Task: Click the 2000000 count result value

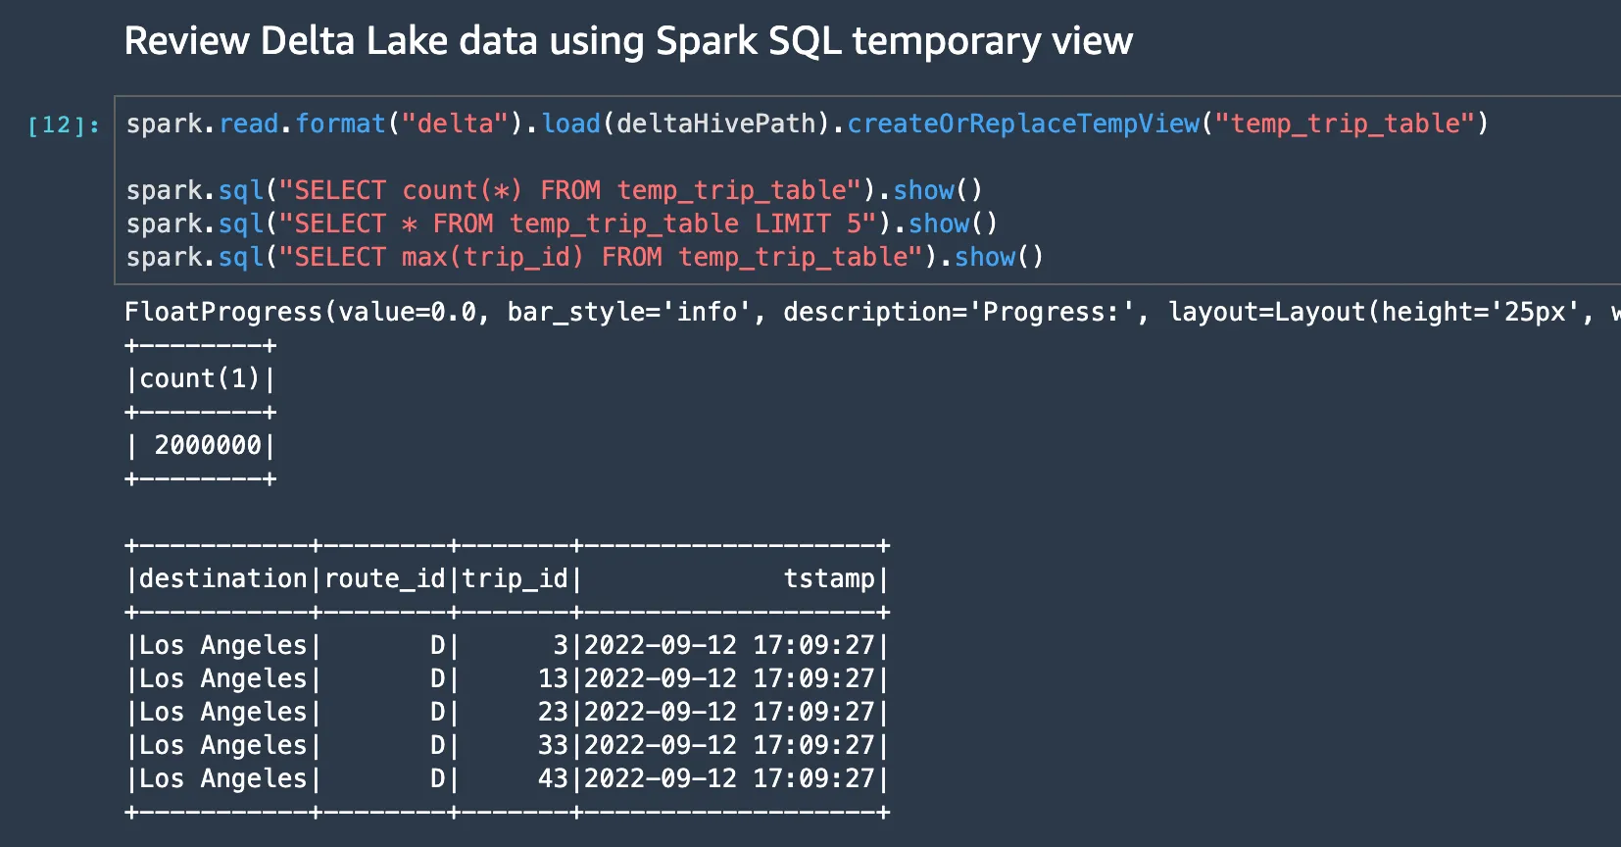Action: pyautogui.click(x=208, y=445)
